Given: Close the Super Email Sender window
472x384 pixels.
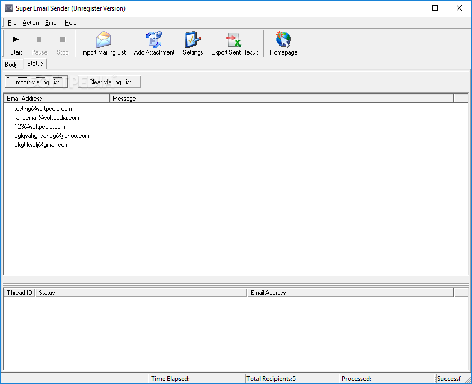Looking at the screenshot, I should click(459, 8).
